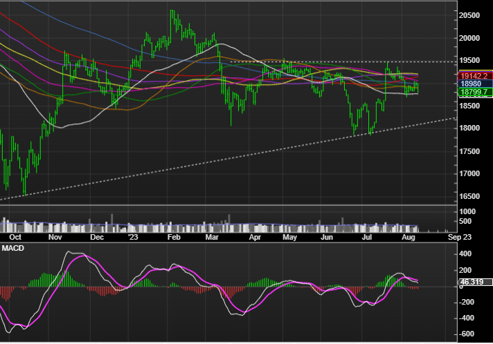This screenshot has width=493, height=344.
Task: Click the -200 MACD axis label
Action: [465, 303]
